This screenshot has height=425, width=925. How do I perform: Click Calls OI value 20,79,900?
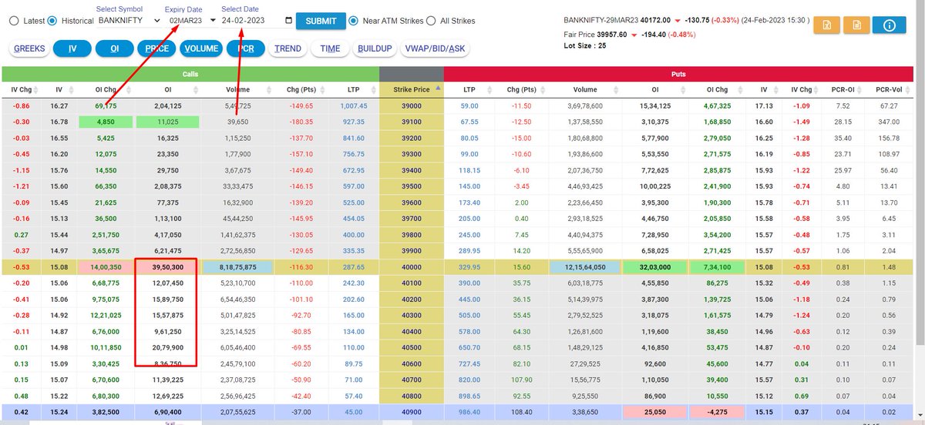tap(166, 348)
